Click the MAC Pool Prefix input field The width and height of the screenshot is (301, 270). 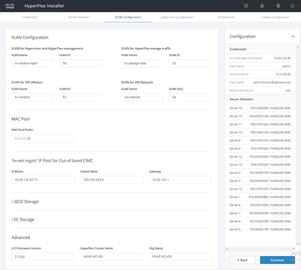43,139
